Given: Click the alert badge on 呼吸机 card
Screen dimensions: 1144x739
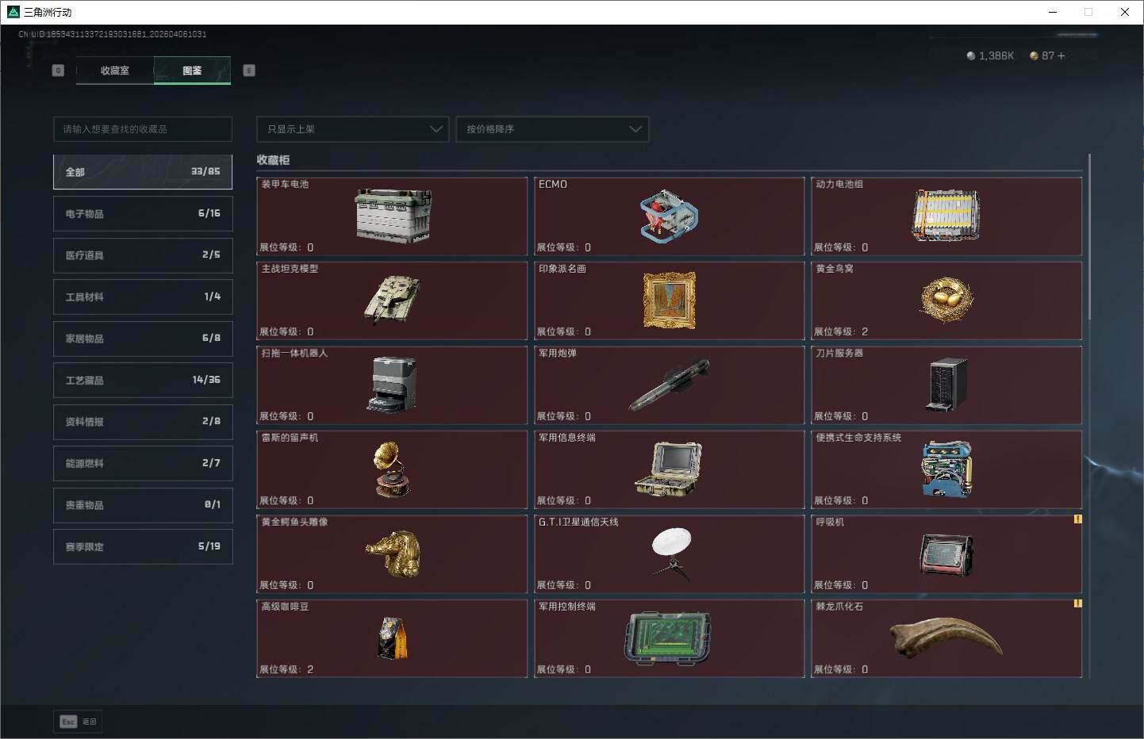Looking at the screenshot, I should pos(1077,519).
